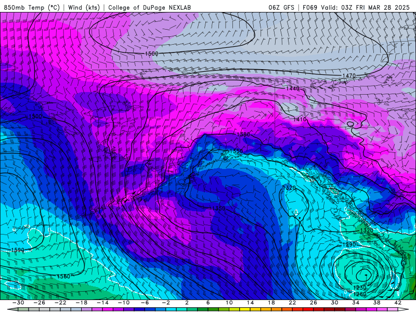Click the "Wind (kts)" header label

click(84, 7)
